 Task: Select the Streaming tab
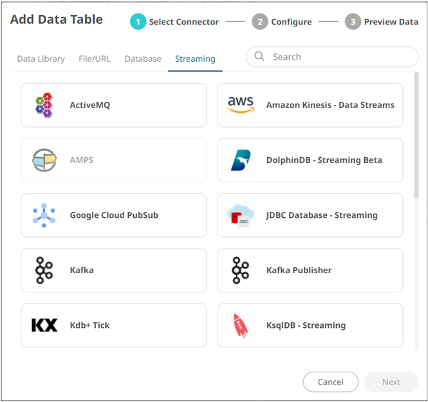tap(195, 59)
